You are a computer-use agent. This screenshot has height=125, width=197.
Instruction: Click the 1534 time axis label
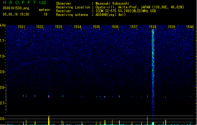coord(78,27)
